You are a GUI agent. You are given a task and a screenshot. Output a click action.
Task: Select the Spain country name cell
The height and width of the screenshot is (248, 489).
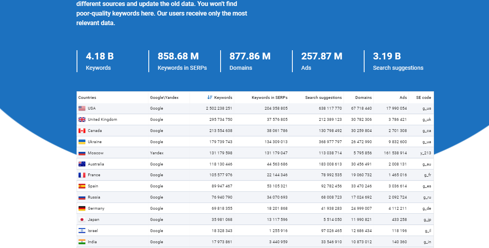(x=93, y=186)
